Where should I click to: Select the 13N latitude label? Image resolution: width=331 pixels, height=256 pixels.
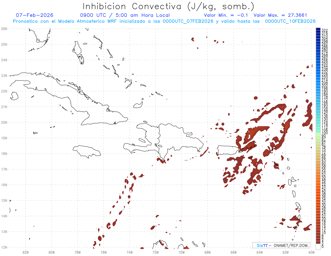coord(4,232)
